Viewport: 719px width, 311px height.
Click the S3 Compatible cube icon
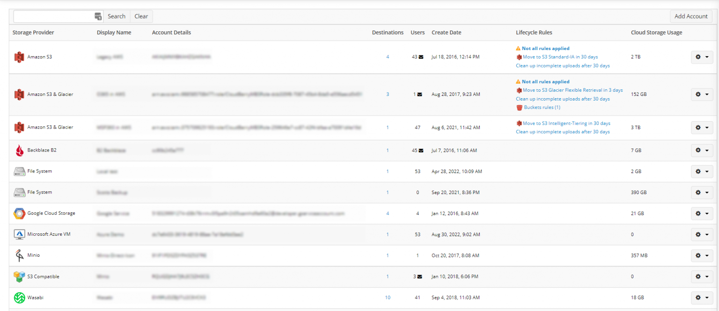19,276
